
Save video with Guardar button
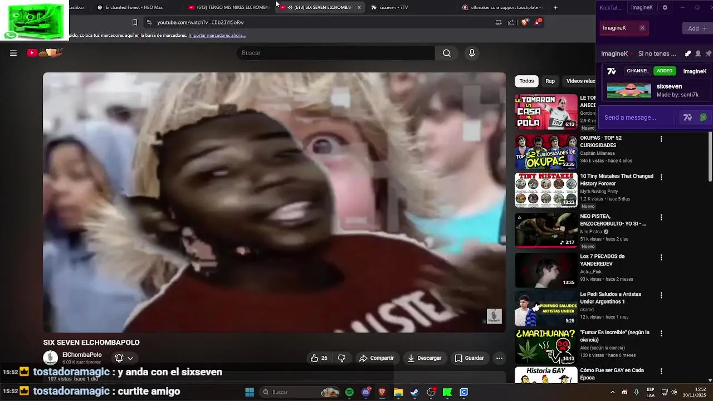coord(470,358)
